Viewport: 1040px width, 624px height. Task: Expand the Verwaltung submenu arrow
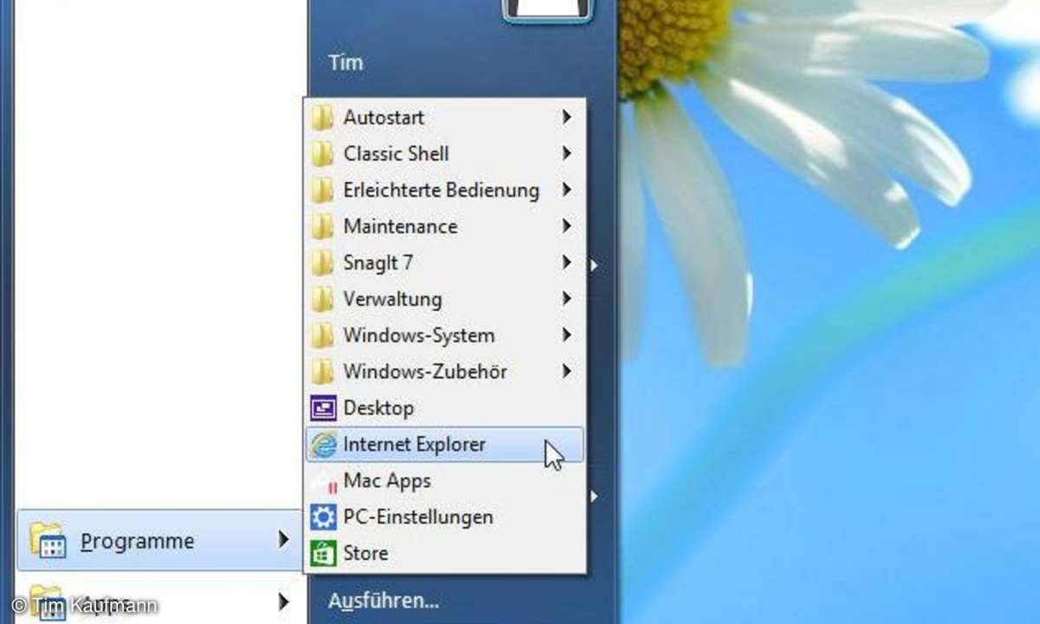pyautogui.click(x=566, y=299)
